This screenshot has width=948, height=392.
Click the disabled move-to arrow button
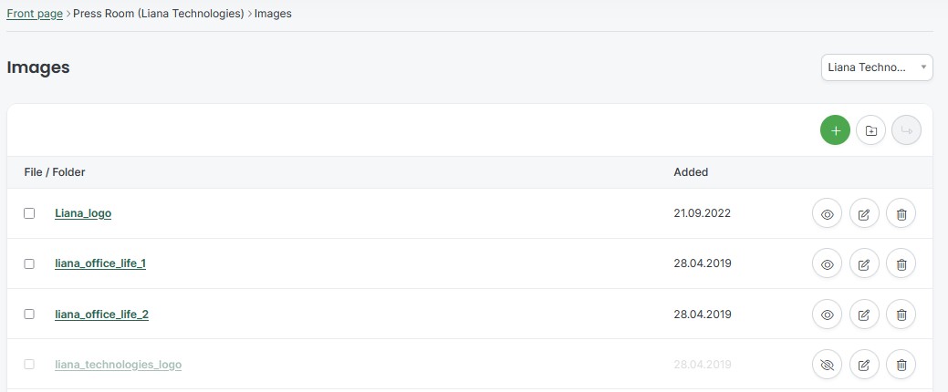(906, 130)
